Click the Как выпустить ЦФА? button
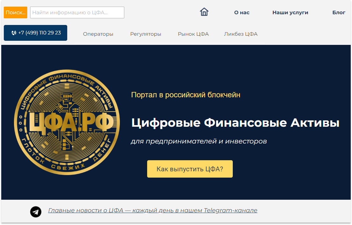The image size is (352, 225). click(190, 169)
